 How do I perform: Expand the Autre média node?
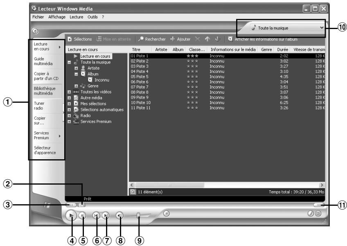tap(69, 98)
